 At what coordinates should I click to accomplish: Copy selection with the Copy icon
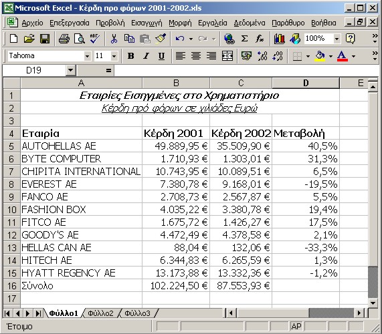tap(129, 39)
